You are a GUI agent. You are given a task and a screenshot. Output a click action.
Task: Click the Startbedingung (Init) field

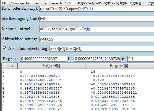click(97, 19)
